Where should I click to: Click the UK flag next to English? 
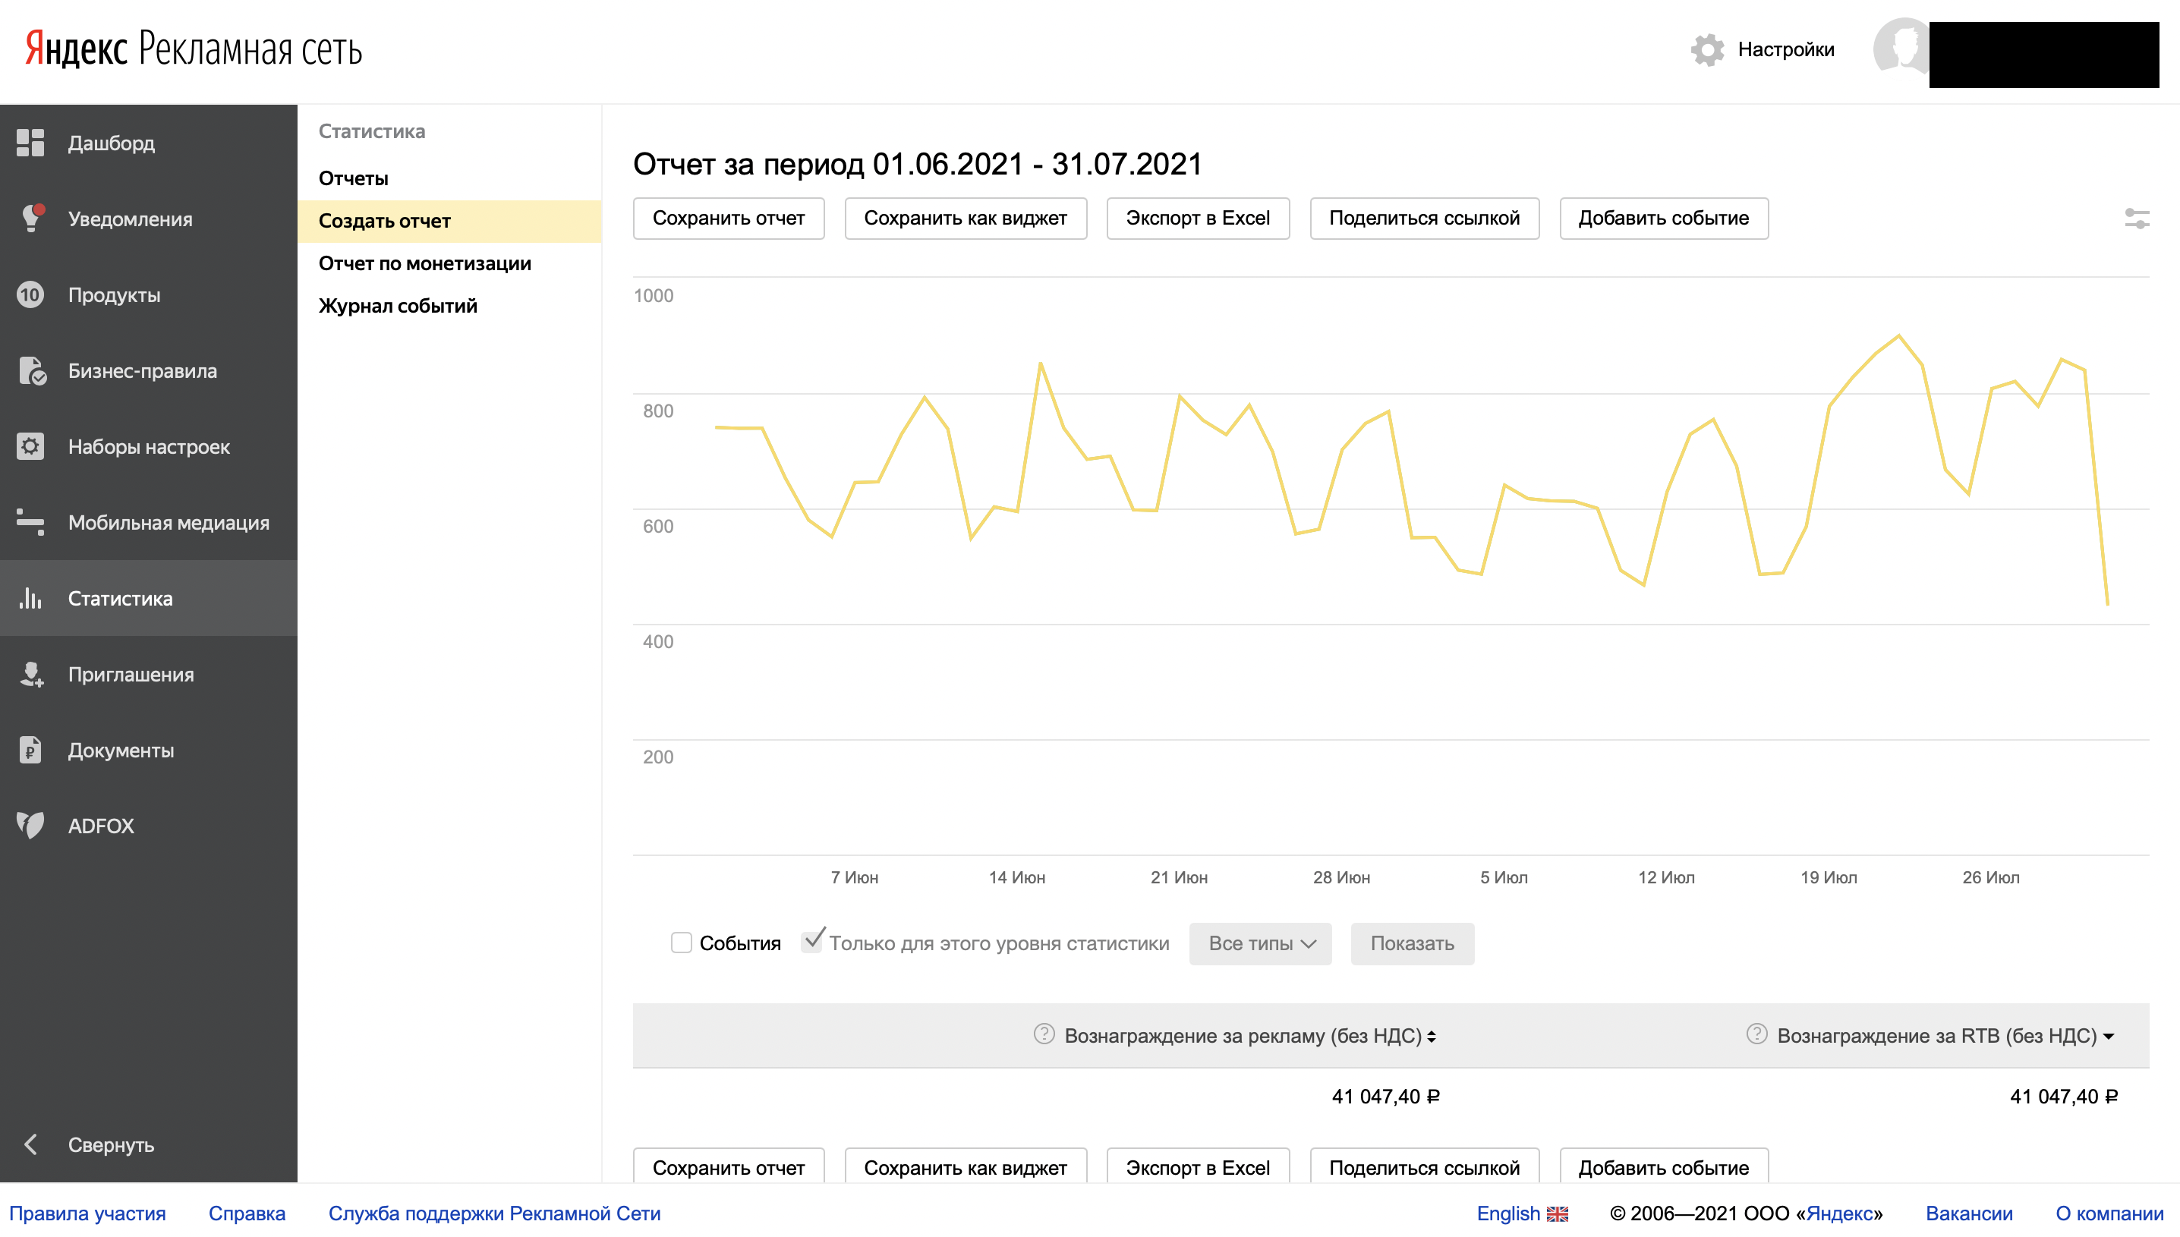tap(1556, 1214)
